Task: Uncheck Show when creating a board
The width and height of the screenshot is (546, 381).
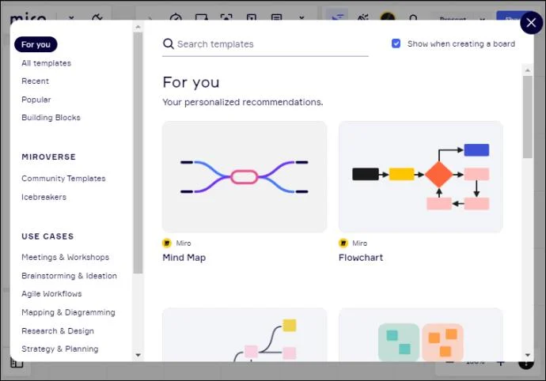Action: coord(396,44)
